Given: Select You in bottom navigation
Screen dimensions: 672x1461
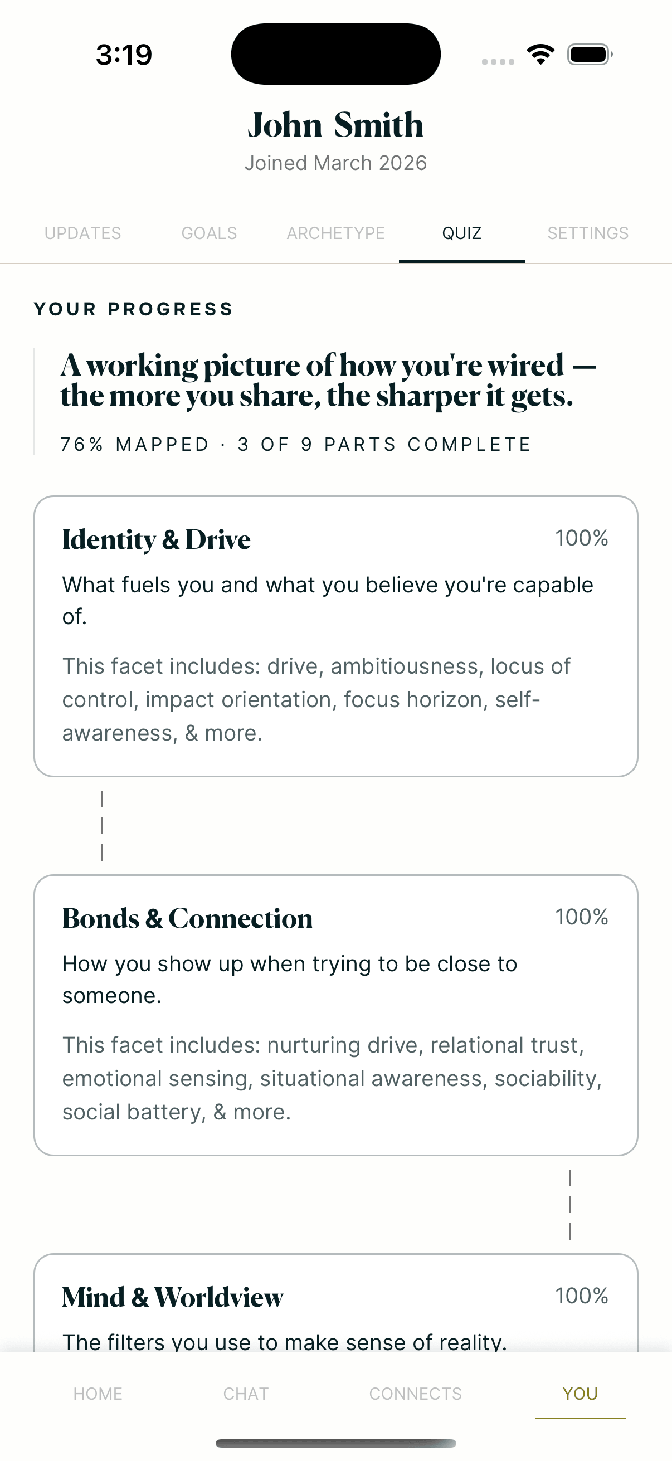Looking at the screenshot, I should point(580,1394).
